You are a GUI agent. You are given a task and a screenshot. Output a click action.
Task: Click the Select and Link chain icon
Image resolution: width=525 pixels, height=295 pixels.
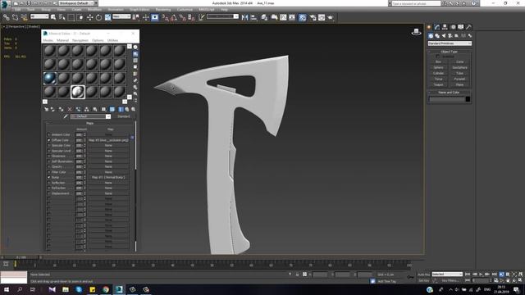point(6,17)
